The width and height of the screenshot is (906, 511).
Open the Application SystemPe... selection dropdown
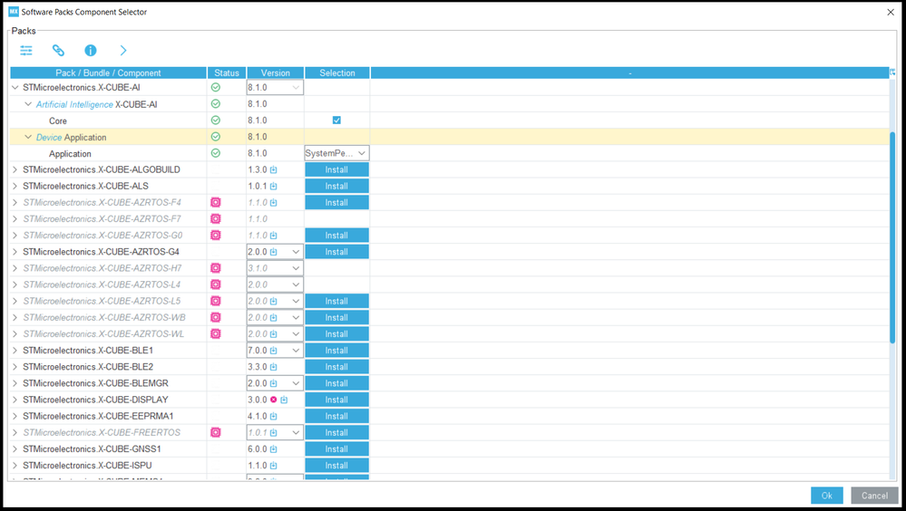[336, 154]
